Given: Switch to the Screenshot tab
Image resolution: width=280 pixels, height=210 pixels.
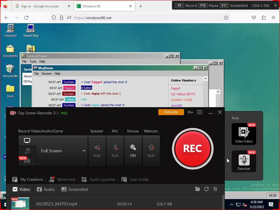Looking at the screenshot, I should coord(75,189).
